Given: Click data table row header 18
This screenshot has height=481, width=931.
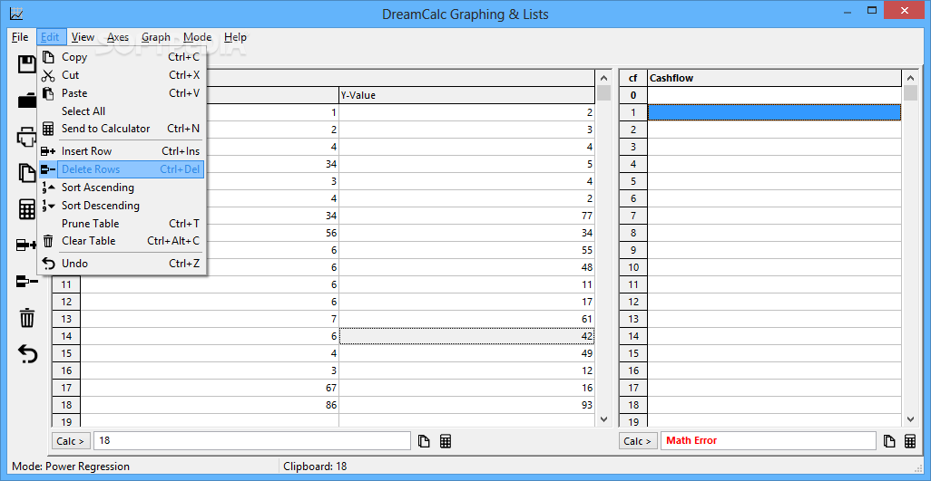Looking at the screenshot, I should coord(66,405).
